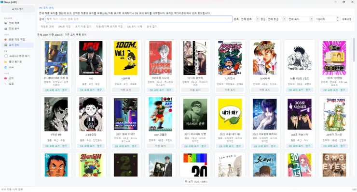Select the 3x3 EYES cover thumbnail
Viewport: 357px width, 192px height.
click(334, 165)
